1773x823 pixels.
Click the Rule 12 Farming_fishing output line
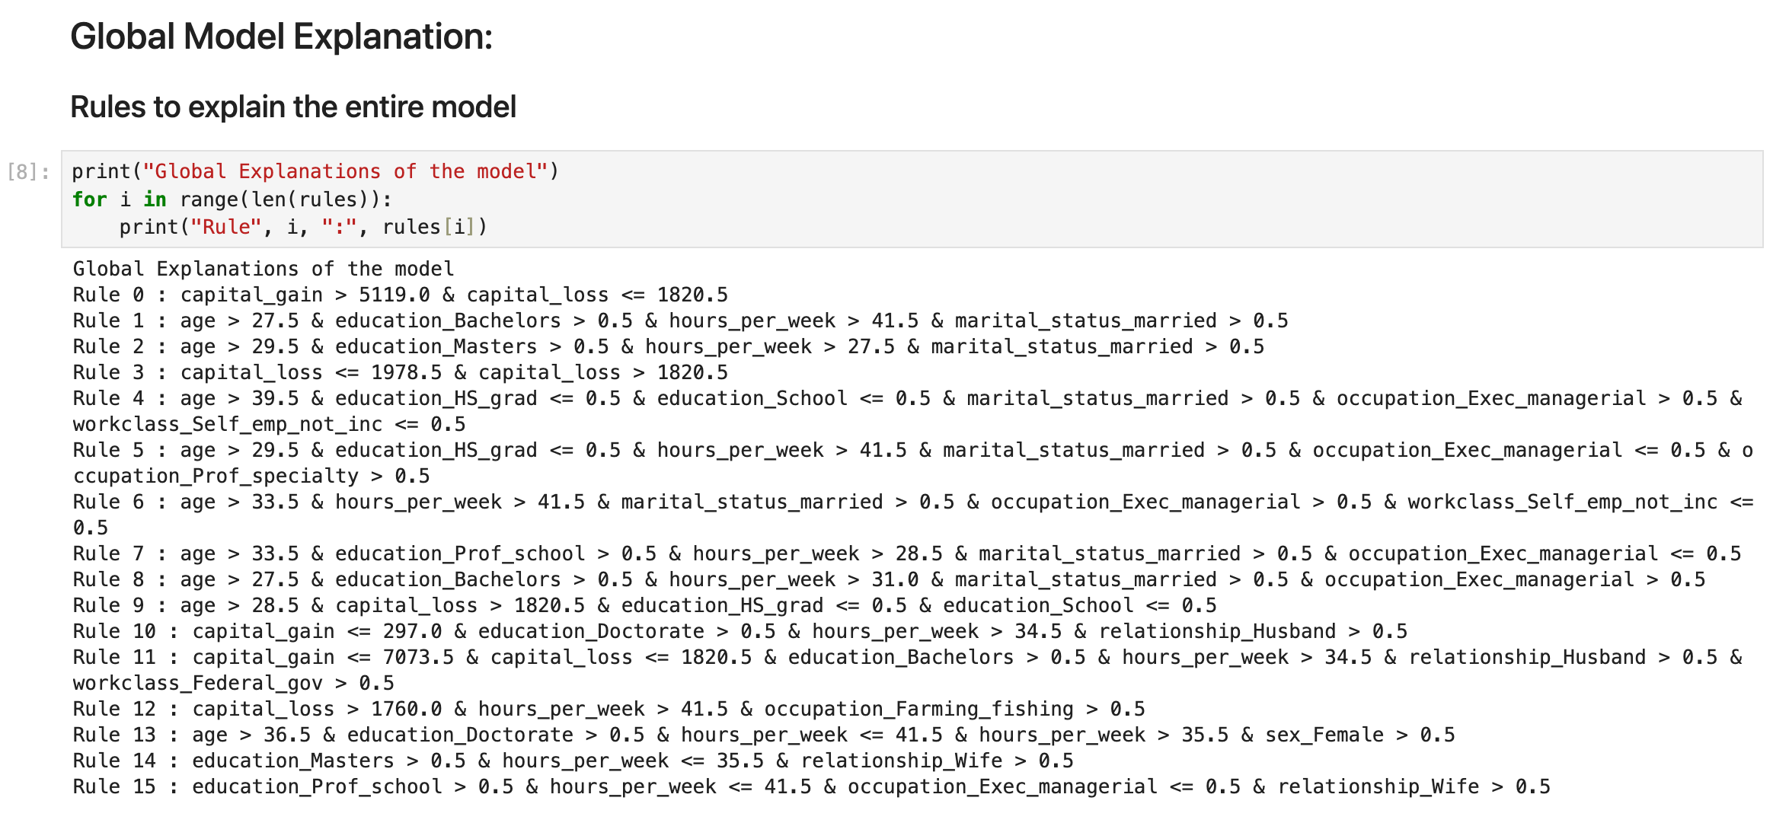[609, 709]
